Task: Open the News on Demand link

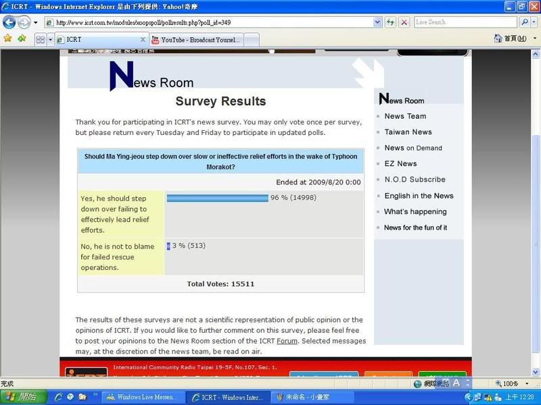Action: (413, 148)
